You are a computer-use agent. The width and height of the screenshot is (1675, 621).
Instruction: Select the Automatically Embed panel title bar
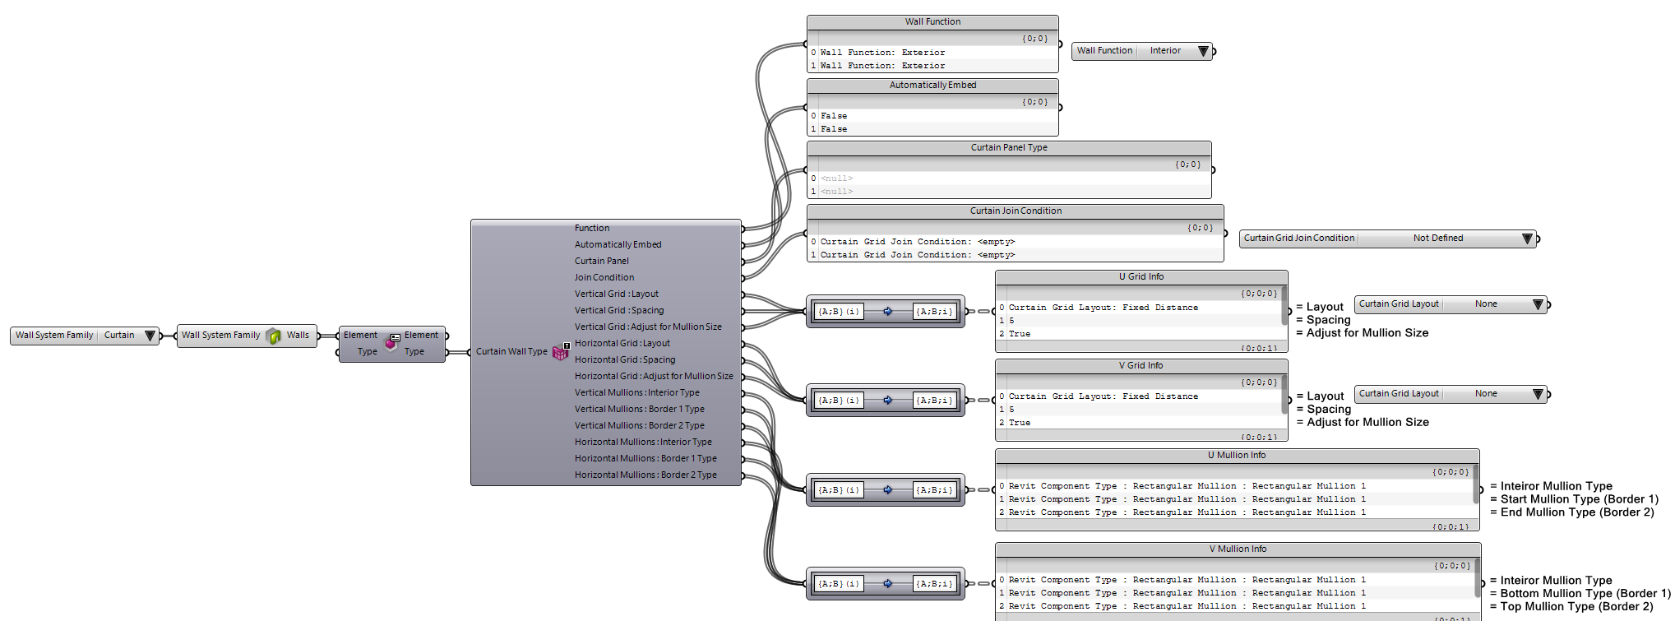[x=932, y=86]
